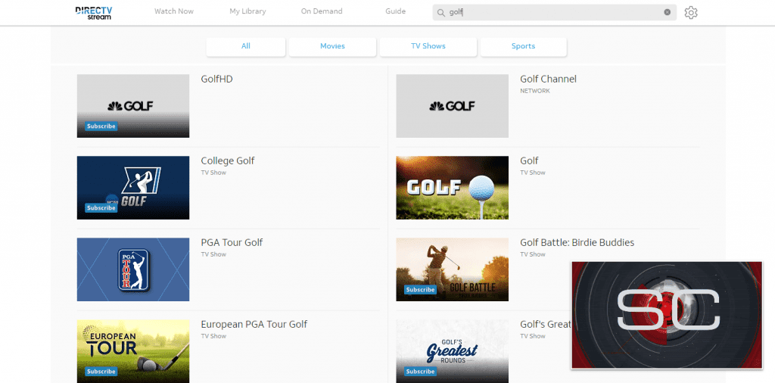
Task: Click the NETWORK label under Golf Channel
Action: point(535,91)
